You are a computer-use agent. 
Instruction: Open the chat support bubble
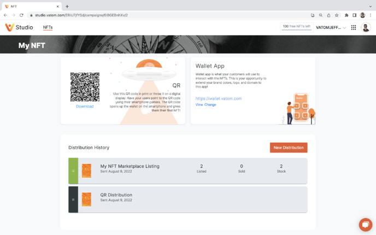[366, 225]
